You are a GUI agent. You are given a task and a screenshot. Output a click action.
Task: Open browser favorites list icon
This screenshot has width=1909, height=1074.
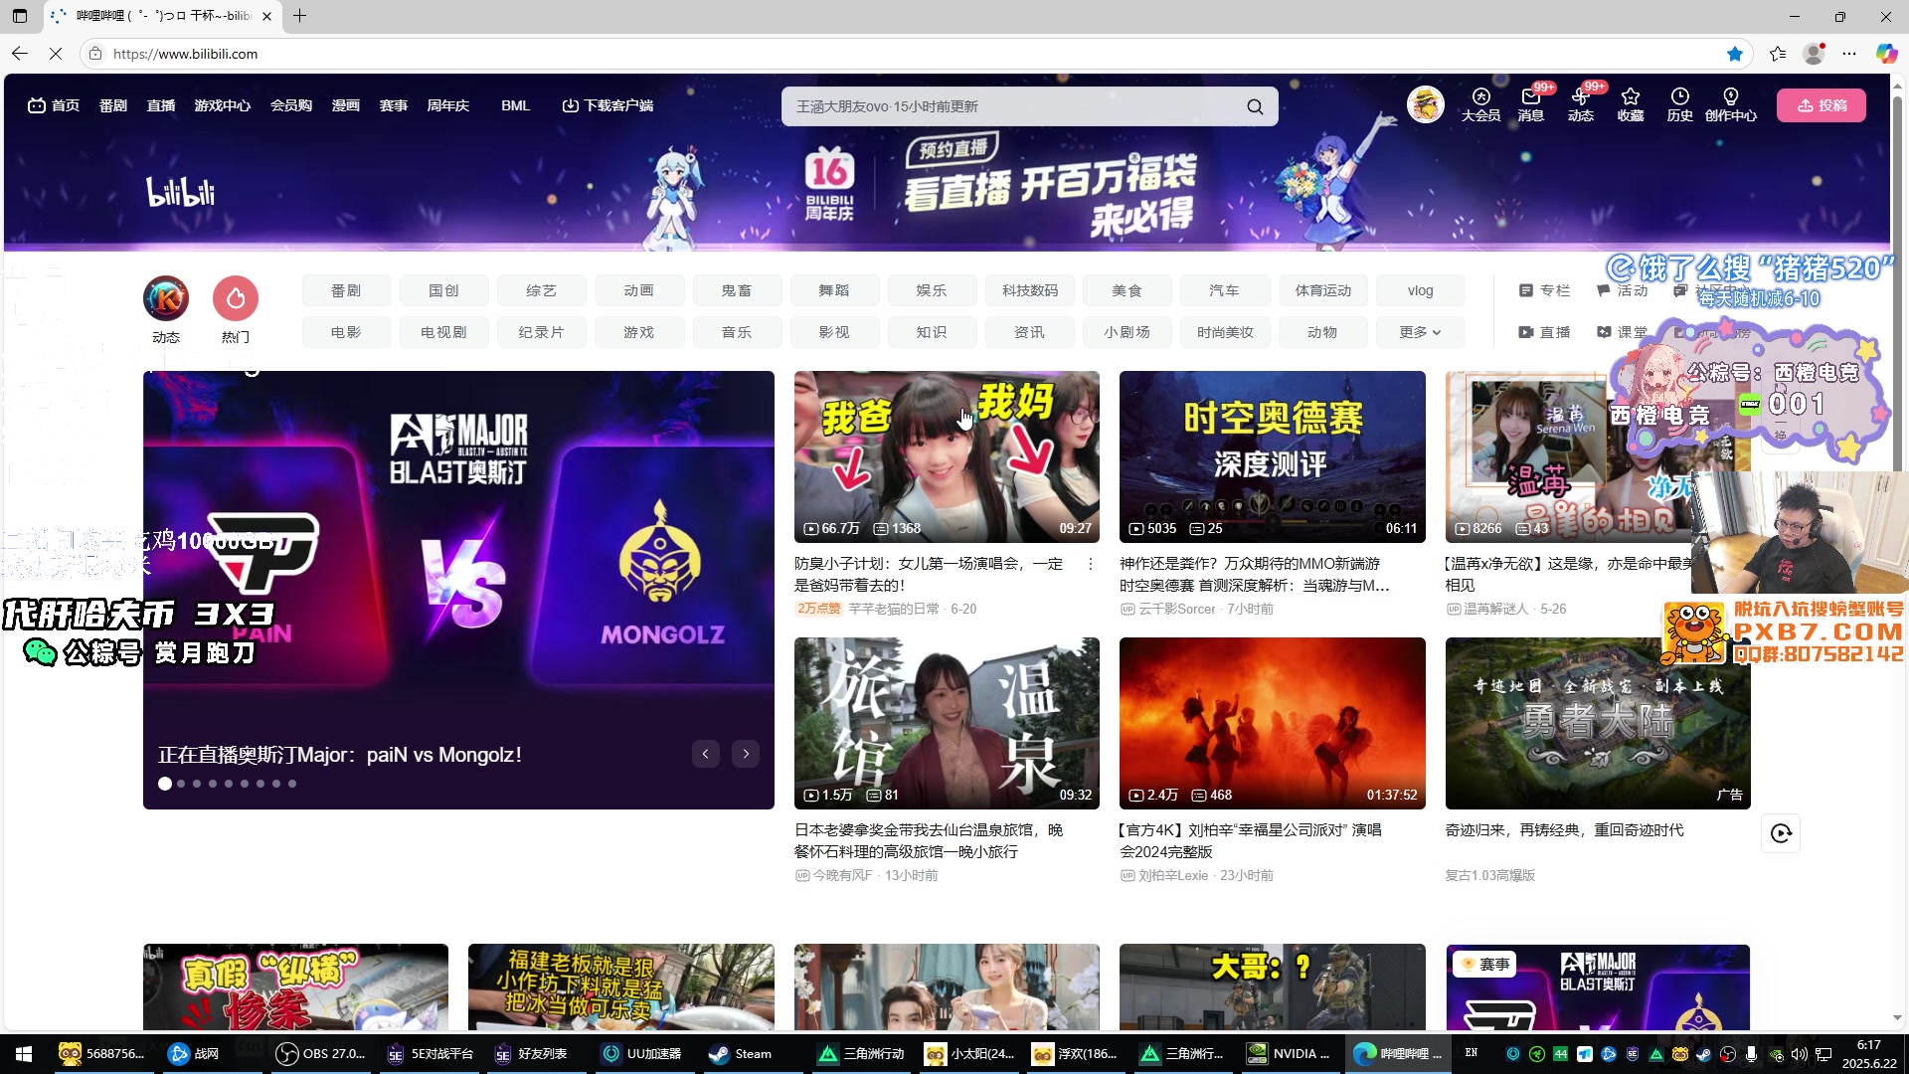click(1778, 54)
